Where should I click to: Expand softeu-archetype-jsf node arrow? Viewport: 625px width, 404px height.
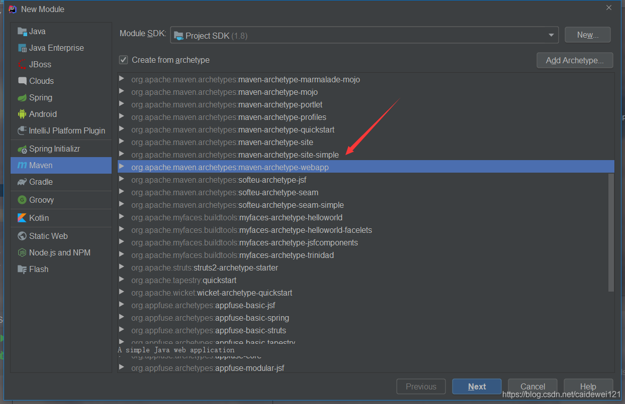[x=121, y=179]
